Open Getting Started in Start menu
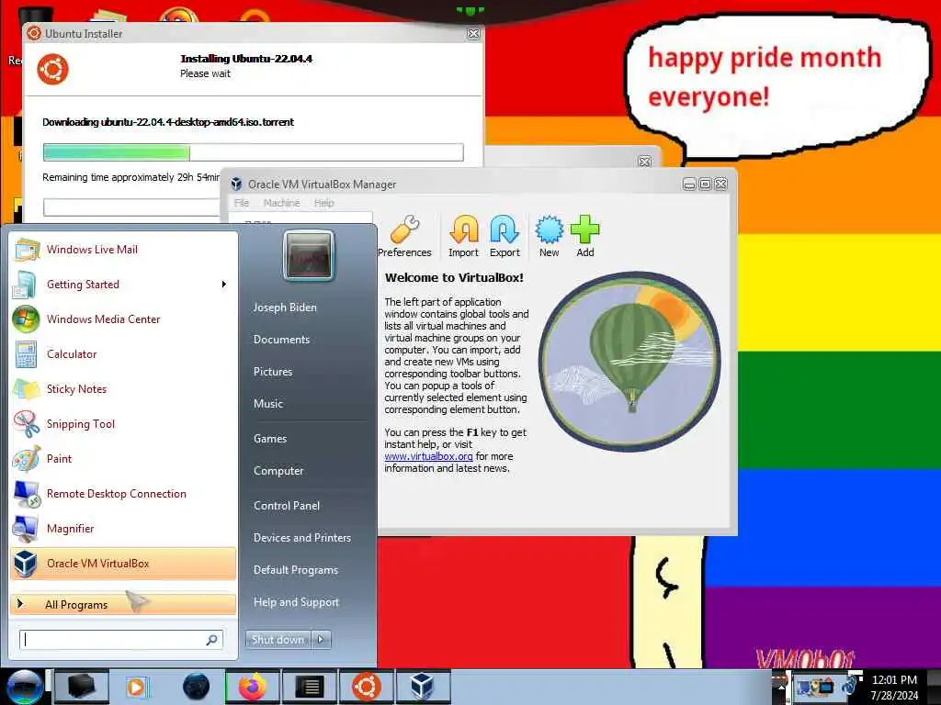Image resolution: width=941 pixels, height=705 pixels. pos(123,285)
